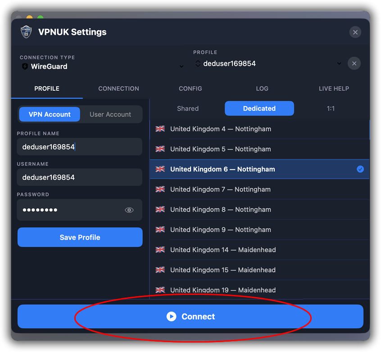Select United Kingdom 14 — Maidenhead server
381x352 pixels.
pyautogui.click(x=259, y=250)
